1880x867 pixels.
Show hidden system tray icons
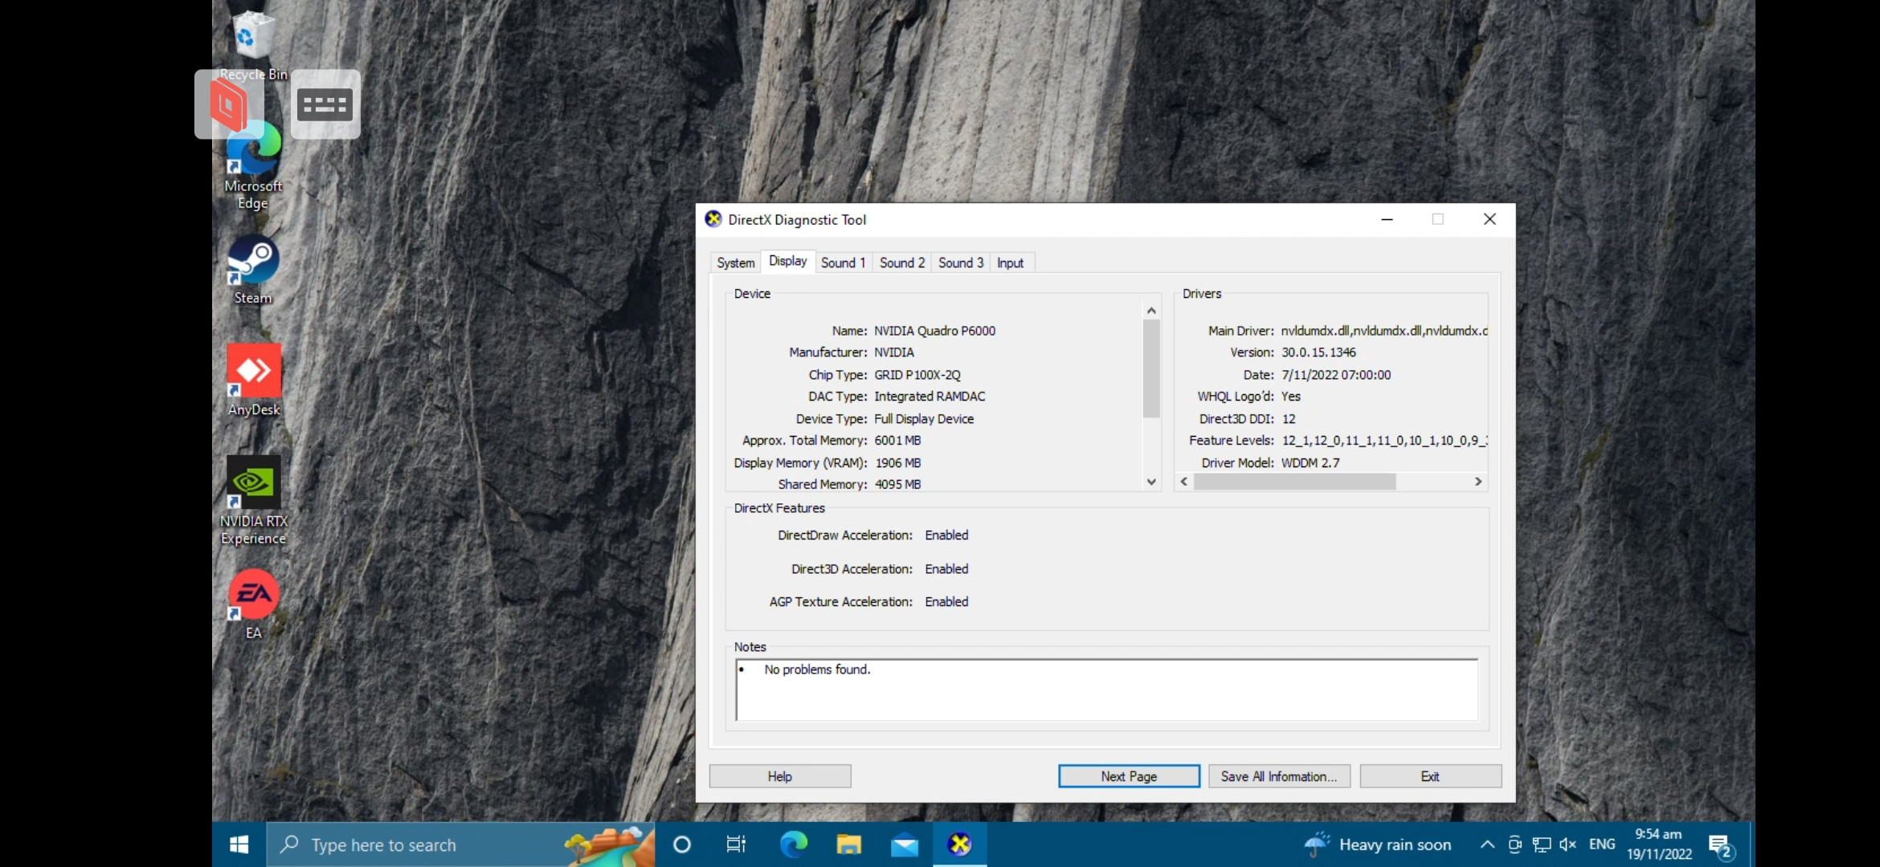click(x=1487, y=845)
